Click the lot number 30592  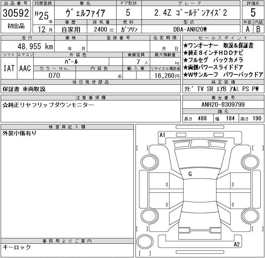16,13
